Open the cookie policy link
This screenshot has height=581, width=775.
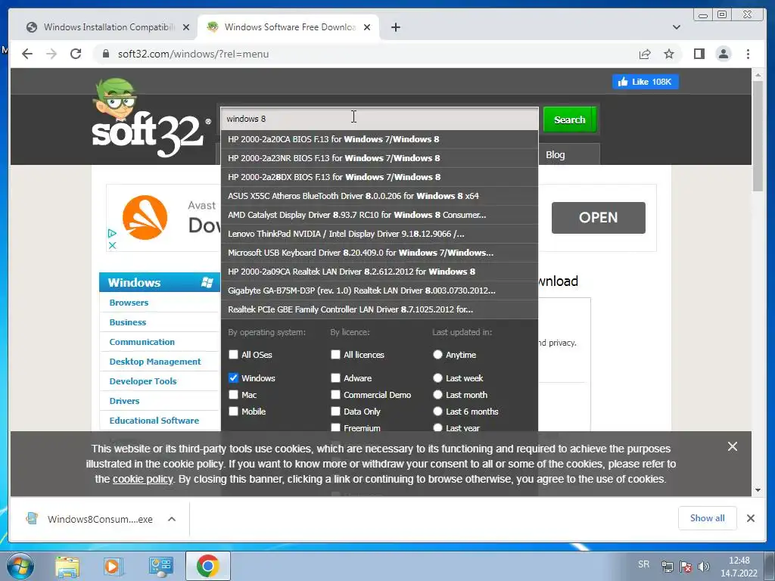142,479
